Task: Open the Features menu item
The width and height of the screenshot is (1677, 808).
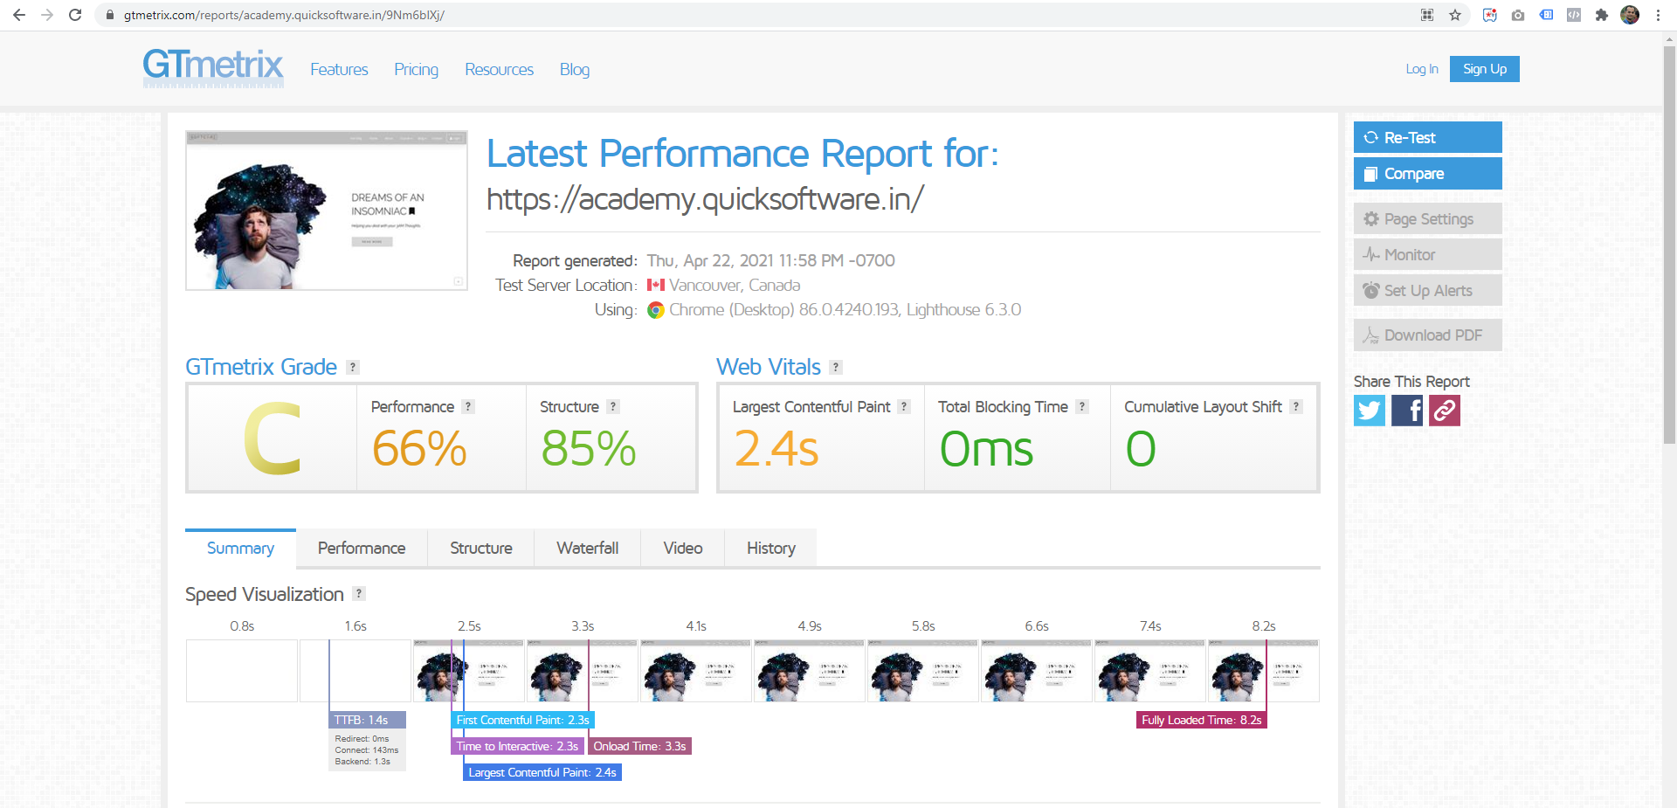Action: (339, 69)
